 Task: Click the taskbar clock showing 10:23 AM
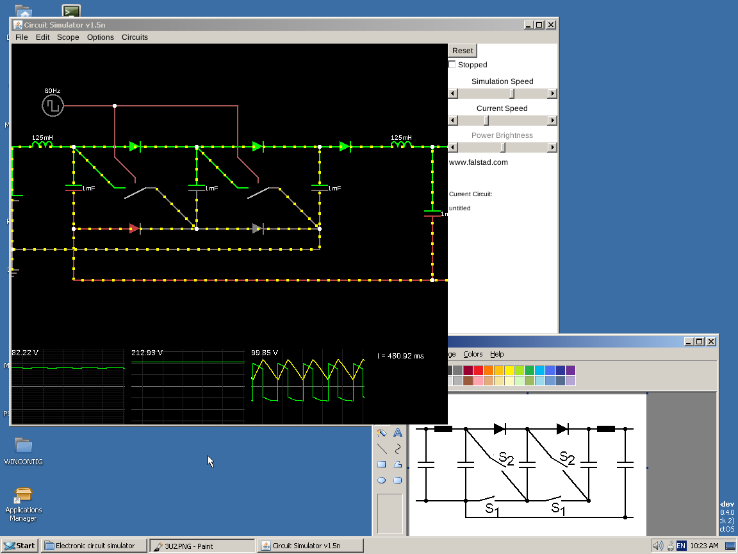pos(704,546)
